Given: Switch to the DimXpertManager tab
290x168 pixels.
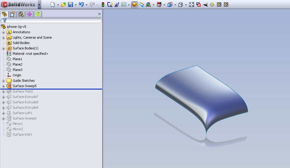Looking at the screenshot, I should coord(29,14).
